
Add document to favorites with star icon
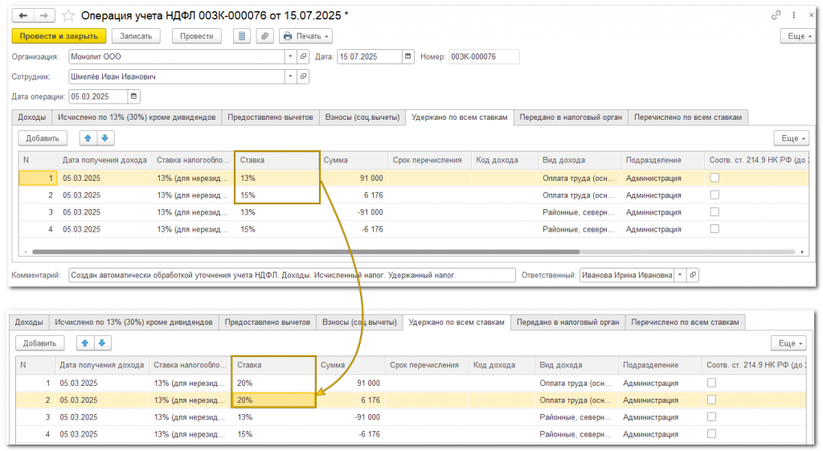click(68, 16)
